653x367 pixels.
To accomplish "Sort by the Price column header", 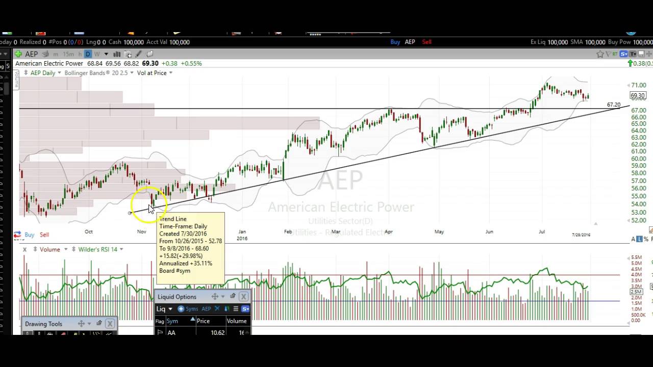I will pyautogui.click(x=211, y=321).
